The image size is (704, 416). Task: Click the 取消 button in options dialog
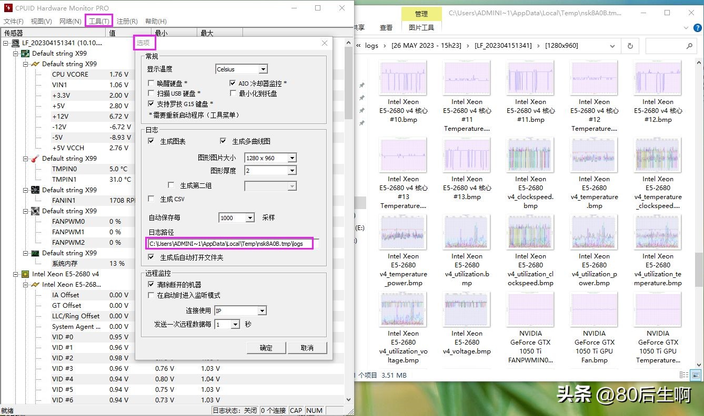coord(307,347)
